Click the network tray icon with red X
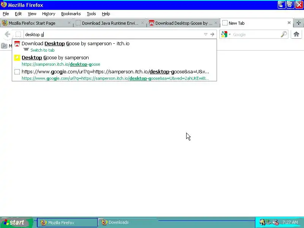This screenshot has width=304, height=228. (275, 222)
